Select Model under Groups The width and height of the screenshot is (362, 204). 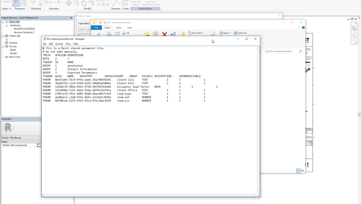point(13,53)
